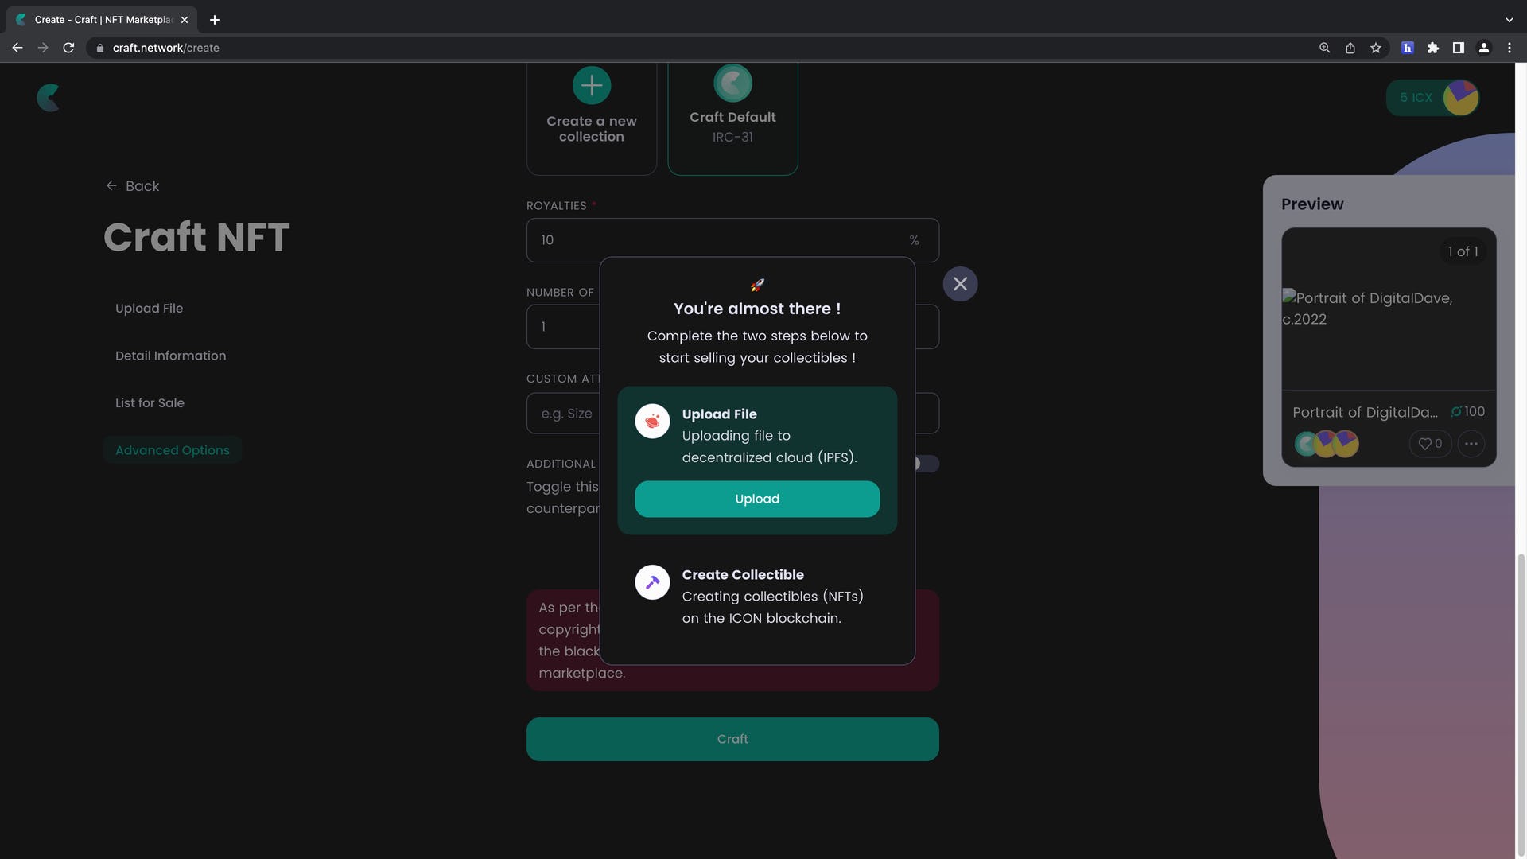1527x859 pixels.
Task: Open the preview card more options menu
Action: point(1471,444)
